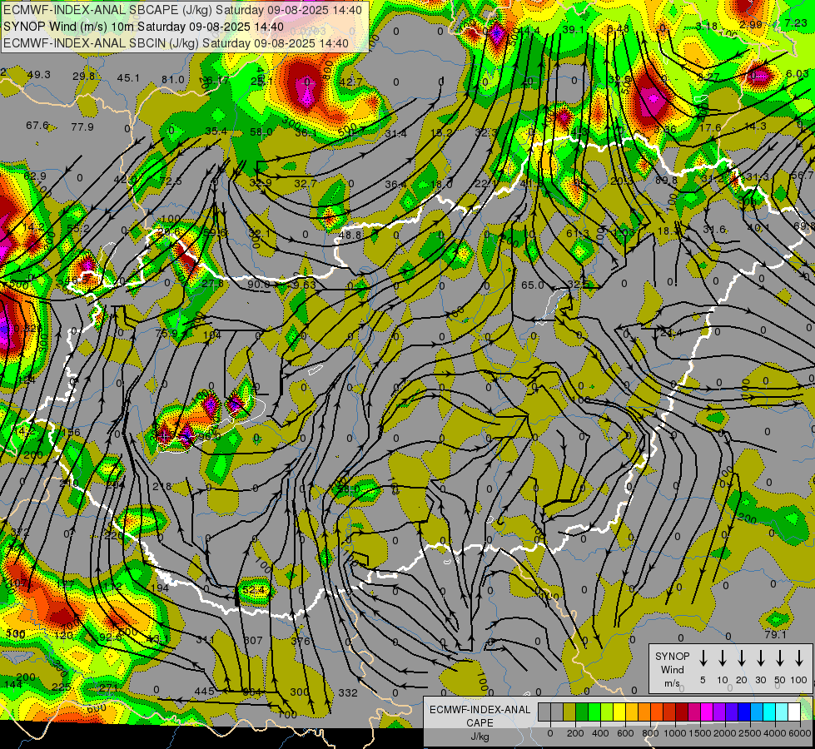Click the 'J/kg' unit label in legend
The width and height of the screenshot is (815, 749).
480,737
